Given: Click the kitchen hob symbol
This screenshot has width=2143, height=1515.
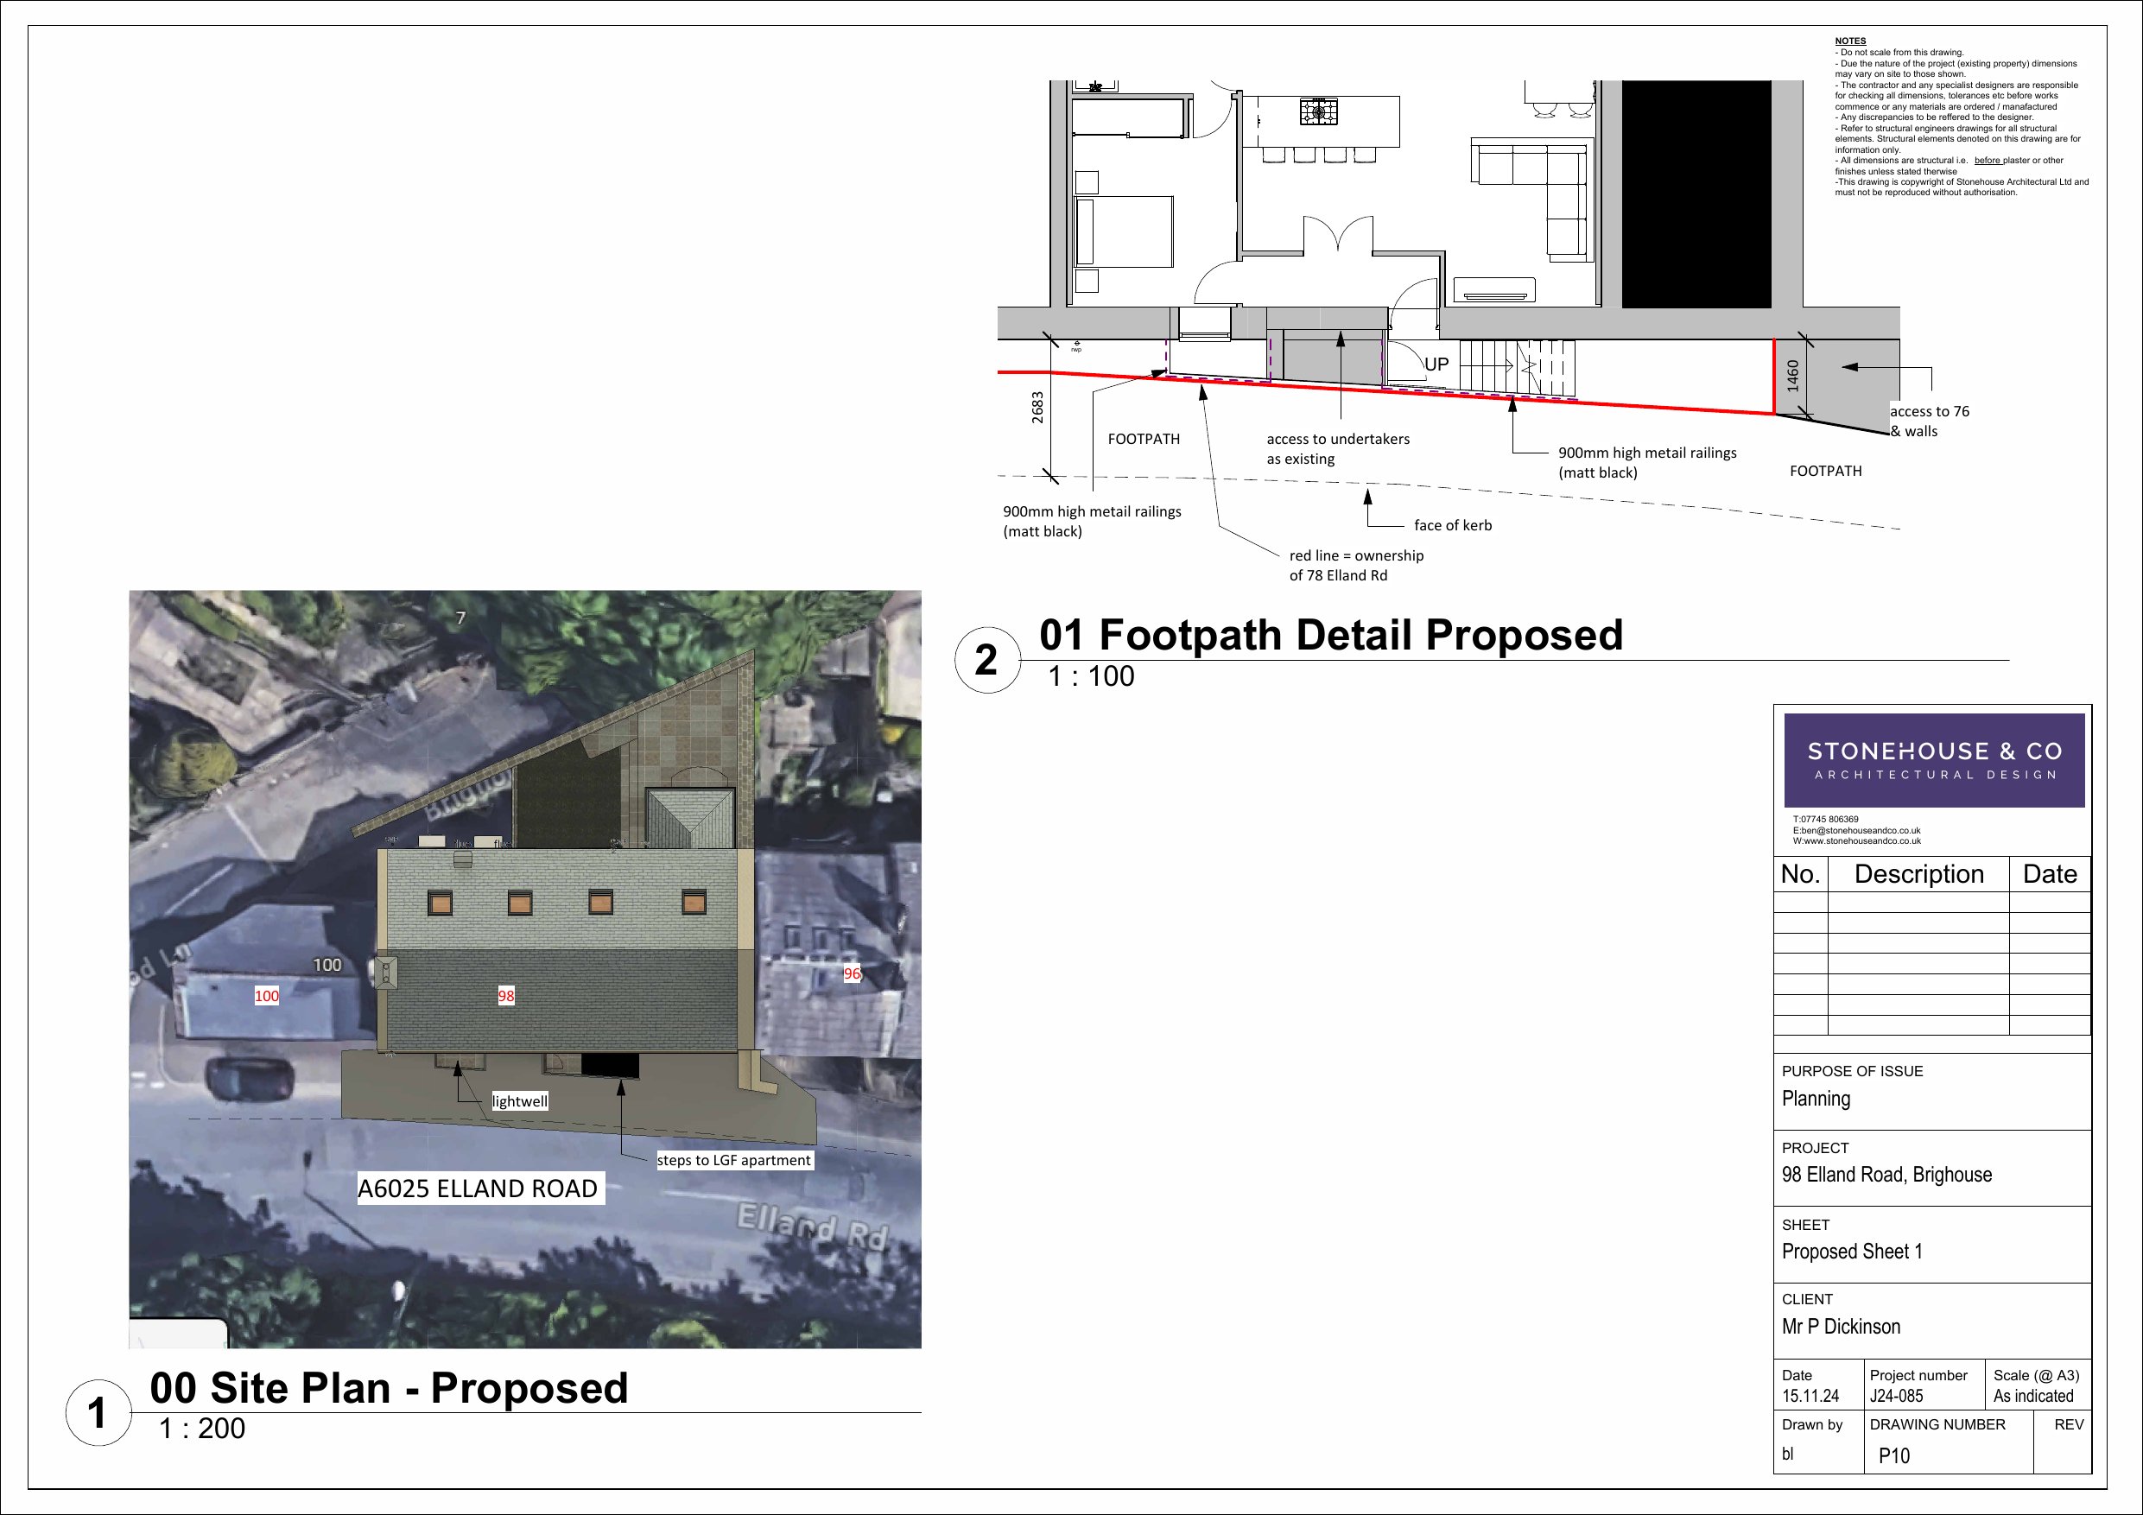Looking at the screenshot, I should point(1318,113).
